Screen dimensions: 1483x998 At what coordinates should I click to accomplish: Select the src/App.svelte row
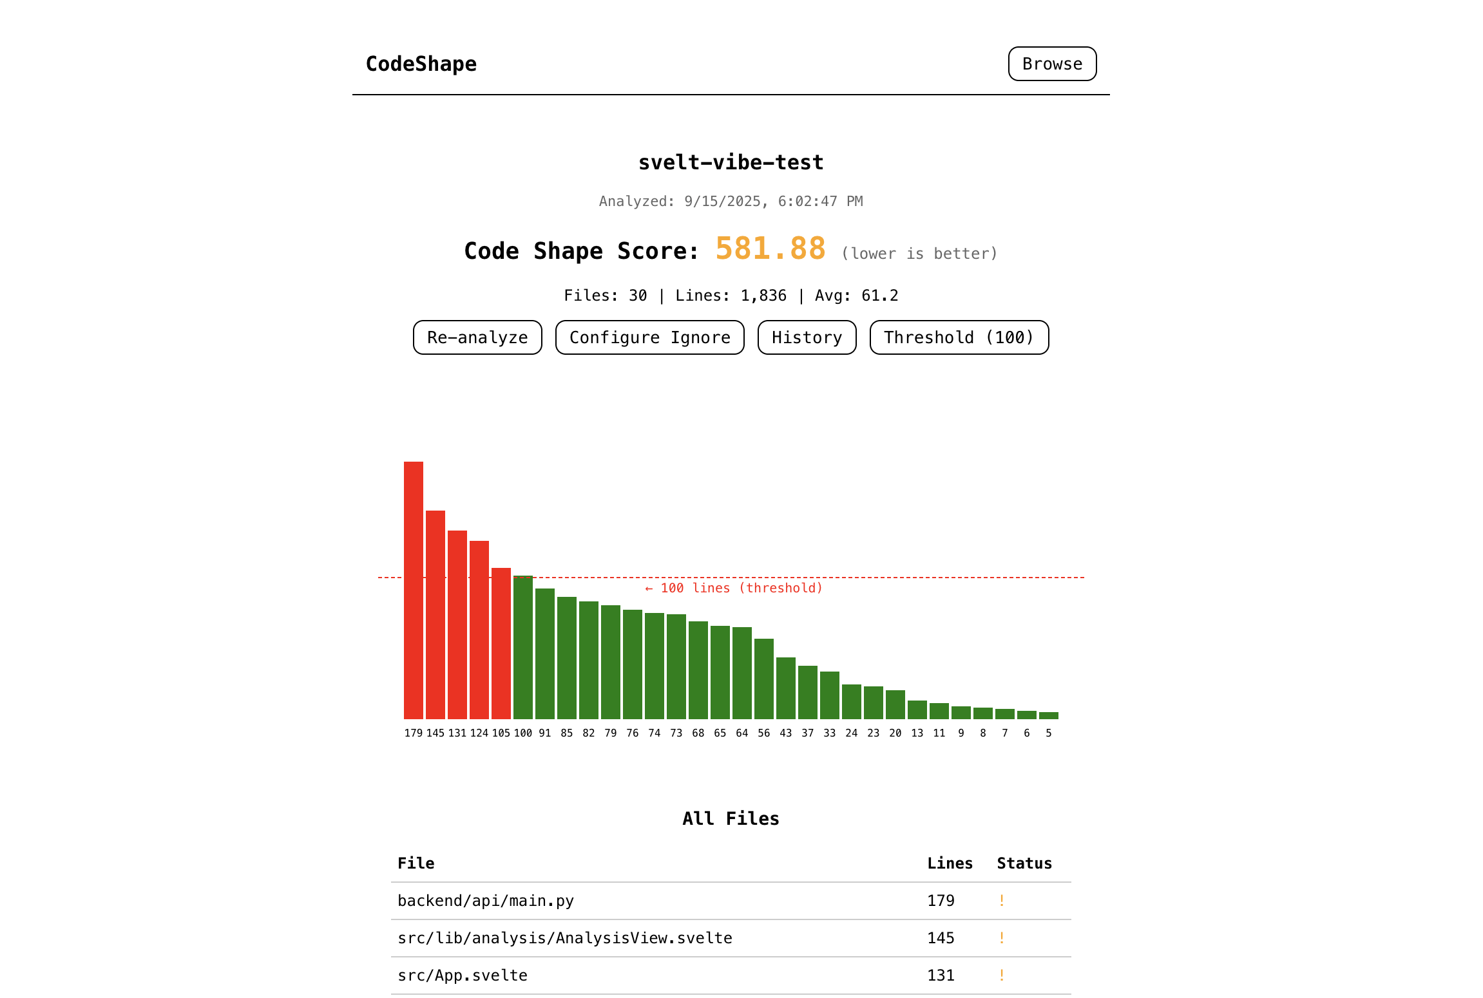click(x=731, y=975)
